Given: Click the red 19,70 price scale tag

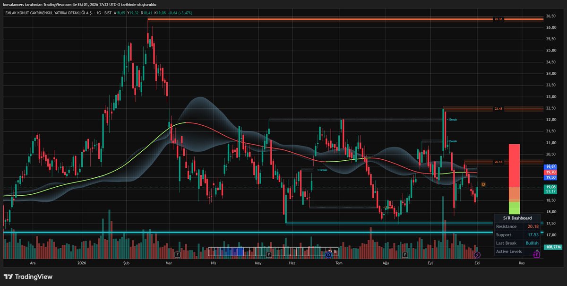Looking at the screenshot, I should [551, 173].
